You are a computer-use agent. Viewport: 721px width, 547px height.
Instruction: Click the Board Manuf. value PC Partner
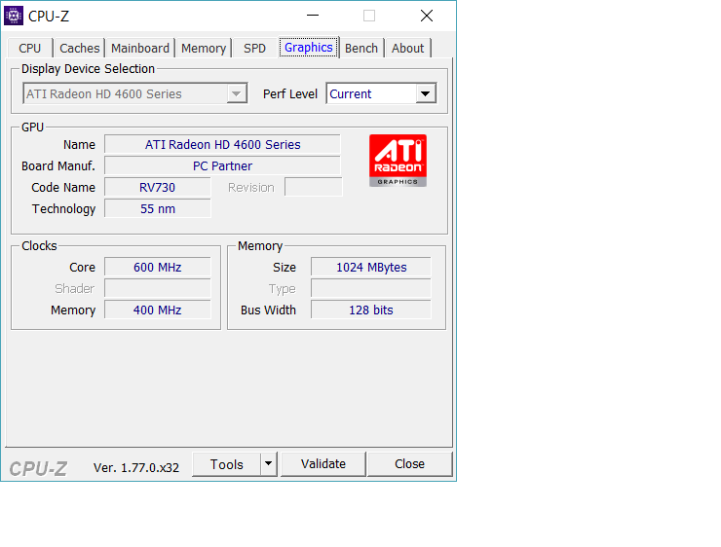coord(222,165)
